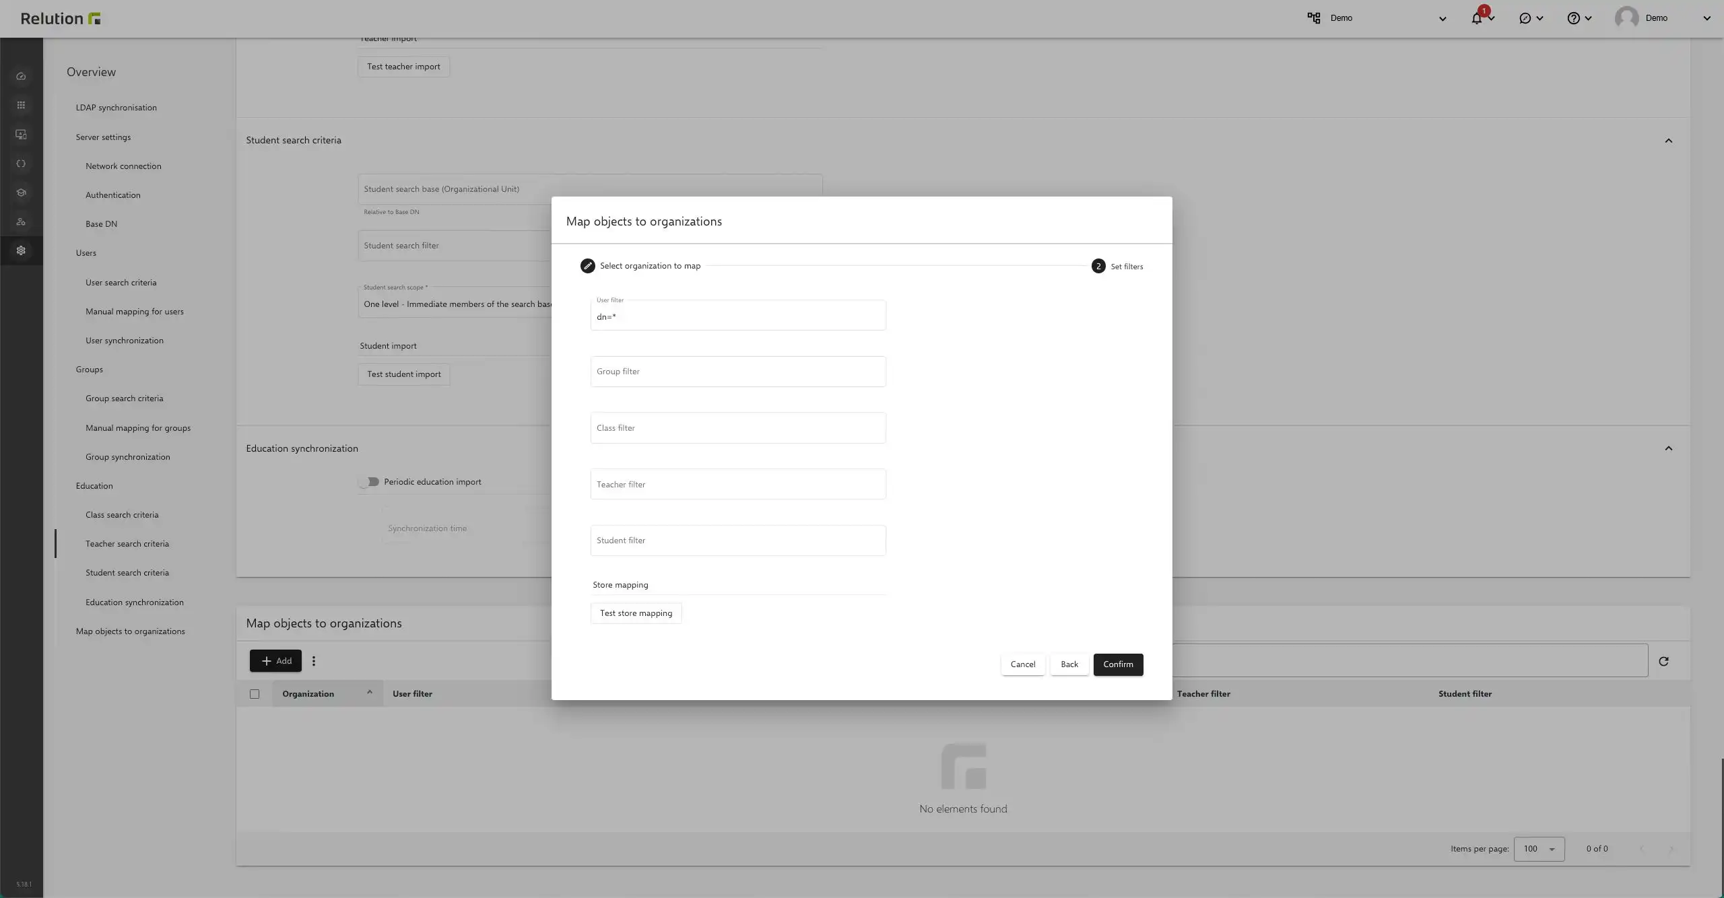This screenshot has width=1724, height=898.
Task: Collapse the Student search criteria section
Action: pos(1668,141)
